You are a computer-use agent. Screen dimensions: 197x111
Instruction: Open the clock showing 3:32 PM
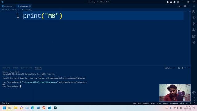tap(187, 108)
